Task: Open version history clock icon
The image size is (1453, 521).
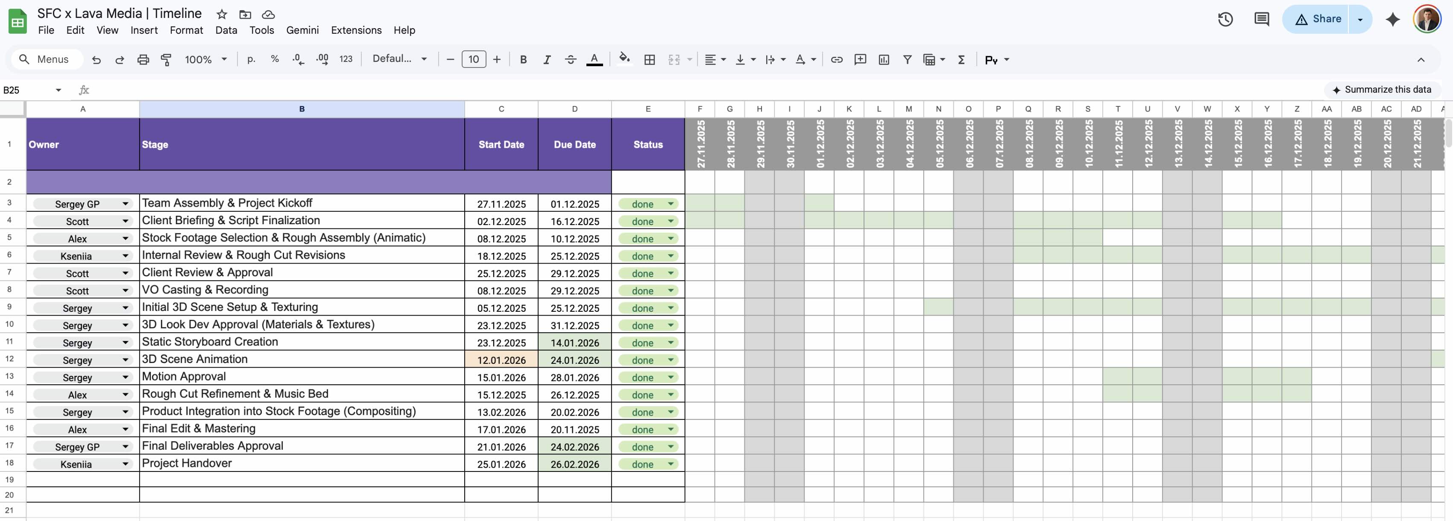Action: click(x=1225, y=20)
